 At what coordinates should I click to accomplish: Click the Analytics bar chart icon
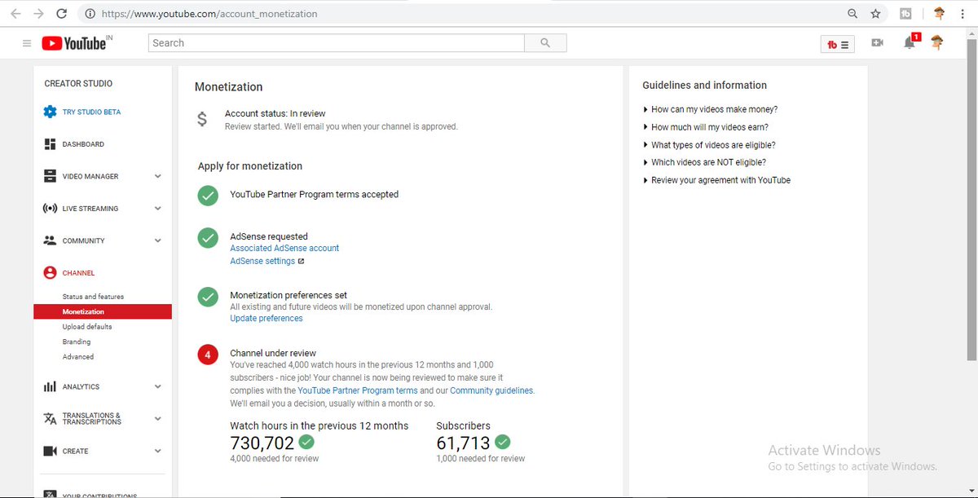(x=50, y=386)
